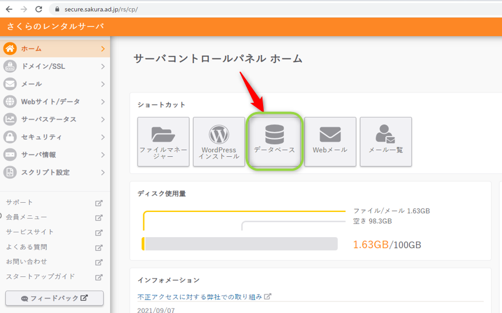502x313 pixels.
Task: Open the サポート link
Action: point(19,202)
